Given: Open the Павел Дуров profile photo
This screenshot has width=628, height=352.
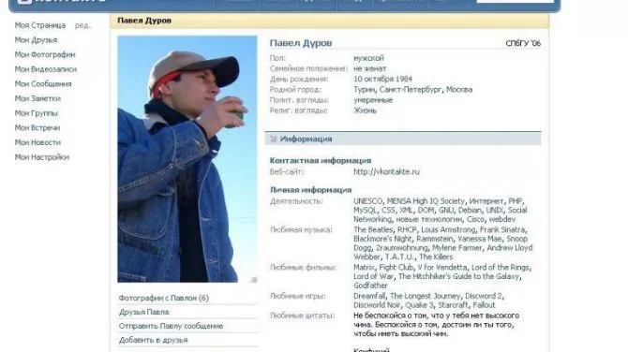Looking at the screenshot, I should pyautogui.click(x=187, y=159).
